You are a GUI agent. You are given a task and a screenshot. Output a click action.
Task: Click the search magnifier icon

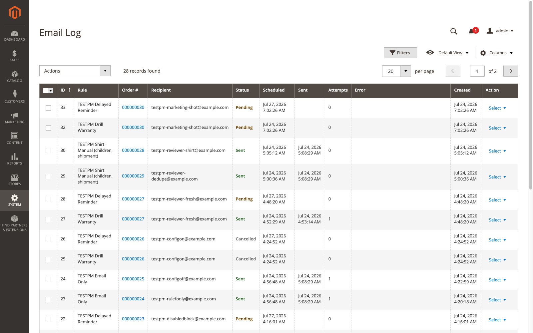(454, 31)
